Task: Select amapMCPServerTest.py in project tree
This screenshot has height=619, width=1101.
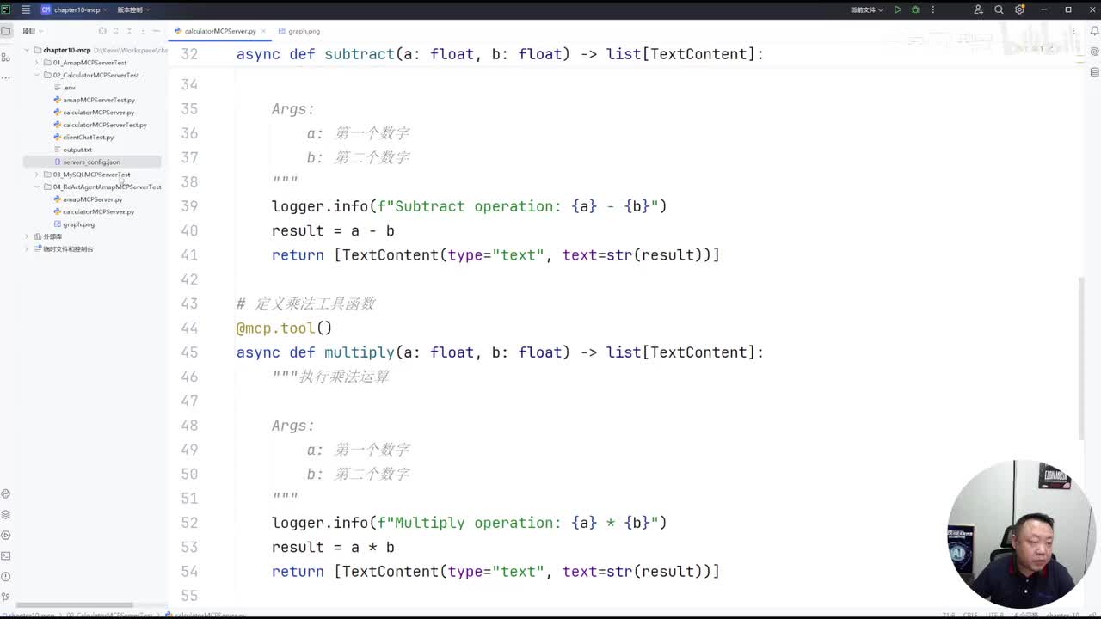Action: tap(94, 100)
